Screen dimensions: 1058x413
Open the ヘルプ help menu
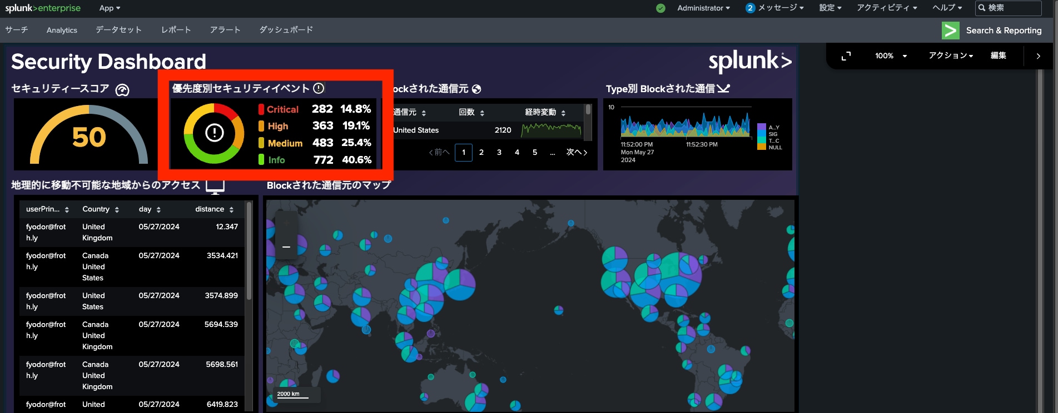tap(947, 8)
